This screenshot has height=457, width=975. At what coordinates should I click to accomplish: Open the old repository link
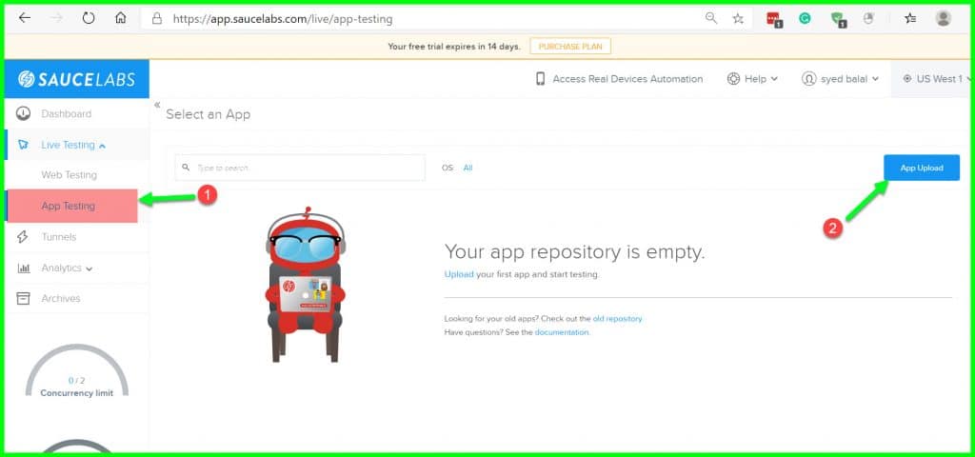click(617, 318)
